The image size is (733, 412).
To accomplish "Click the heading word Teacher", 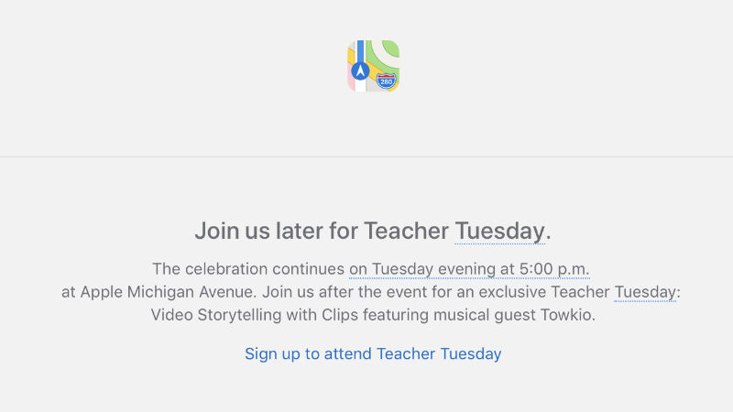I will [x=406, y=231].
